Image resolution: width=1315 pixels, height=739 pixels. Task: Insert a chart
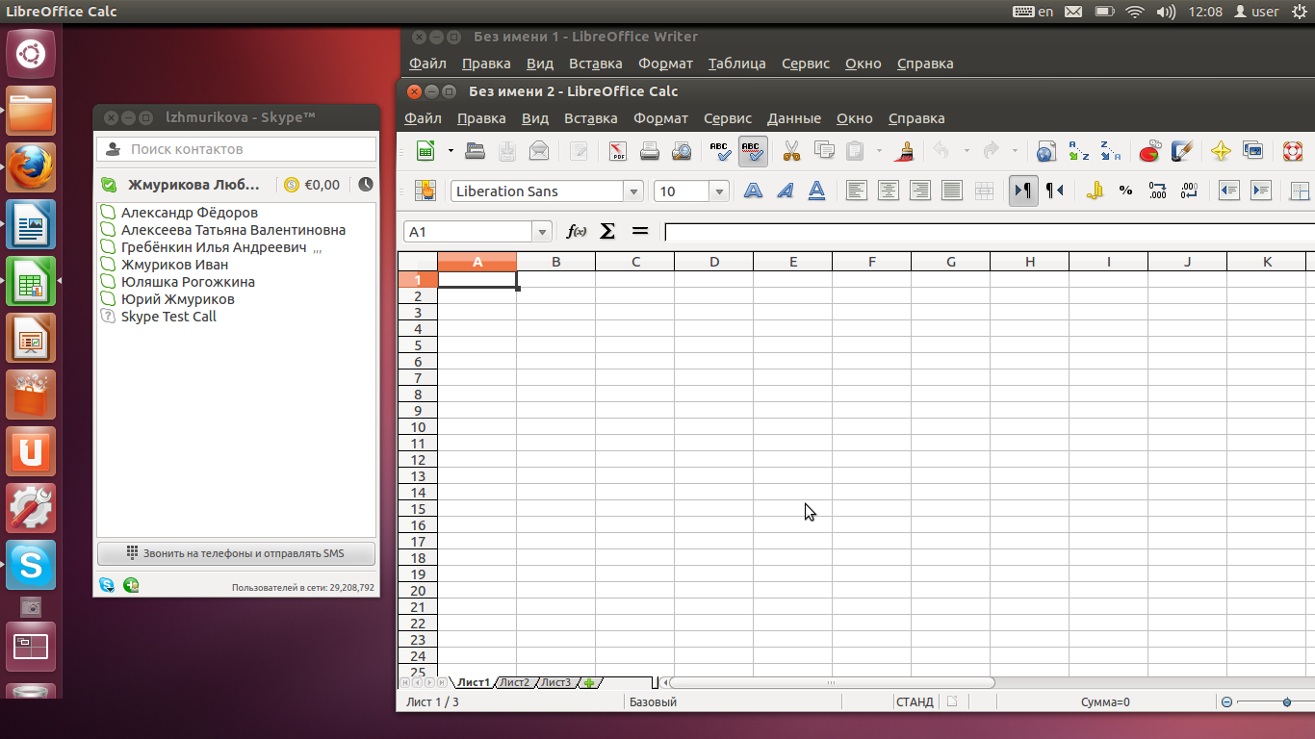point(1148,151)
